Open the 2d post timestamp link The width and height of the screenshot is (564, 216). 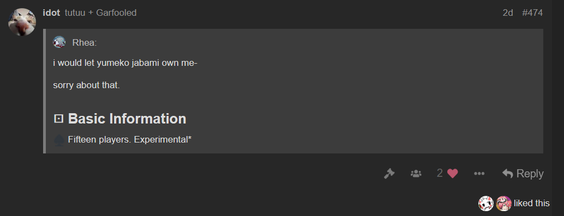coord(507,13)
